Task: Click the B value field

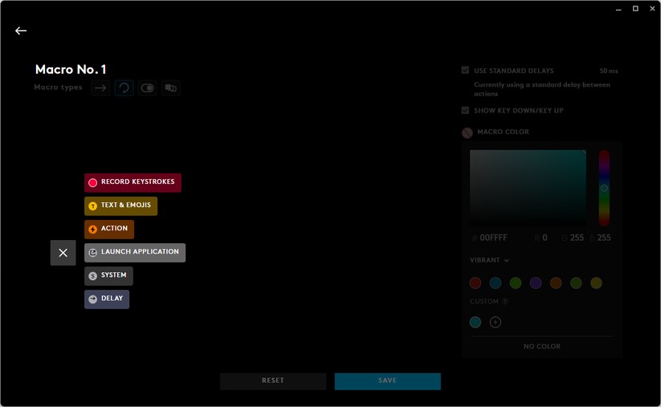Action: point(604,238)
